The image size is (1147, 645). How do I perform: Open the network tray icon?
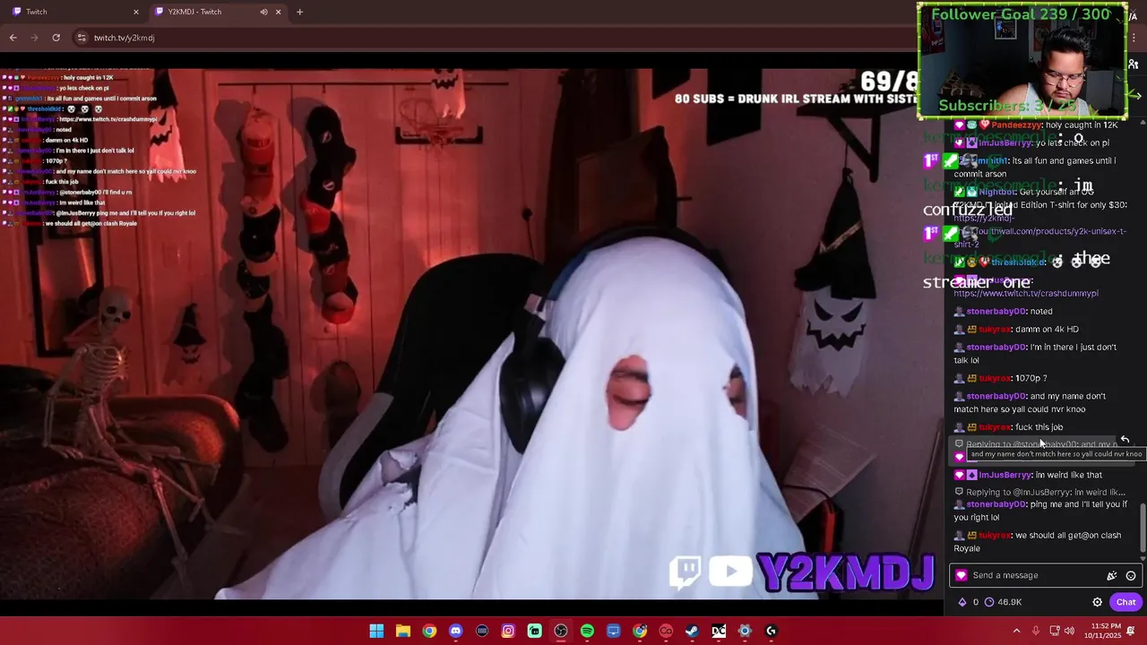point(1055,631)
